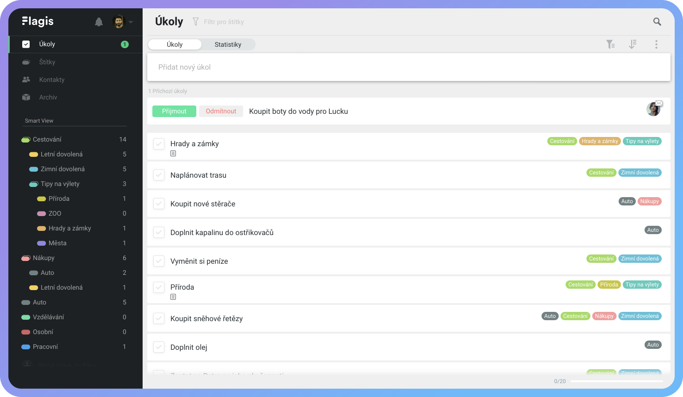Open Úkoly in sidebar menu
The height and width of the screenshot is (397, 683).
click(x=75, y=44)
